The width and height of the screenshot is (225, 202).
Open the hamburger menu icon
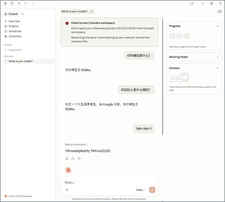(5, 4)
